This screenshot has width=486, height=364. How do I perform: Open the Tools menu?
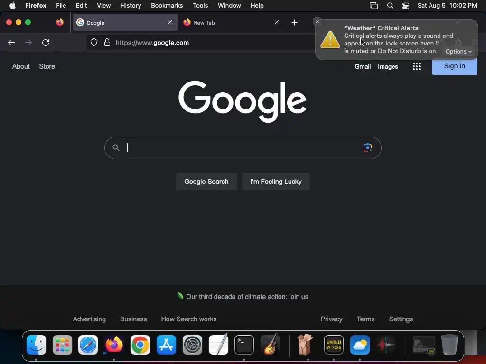pos(200,5)
